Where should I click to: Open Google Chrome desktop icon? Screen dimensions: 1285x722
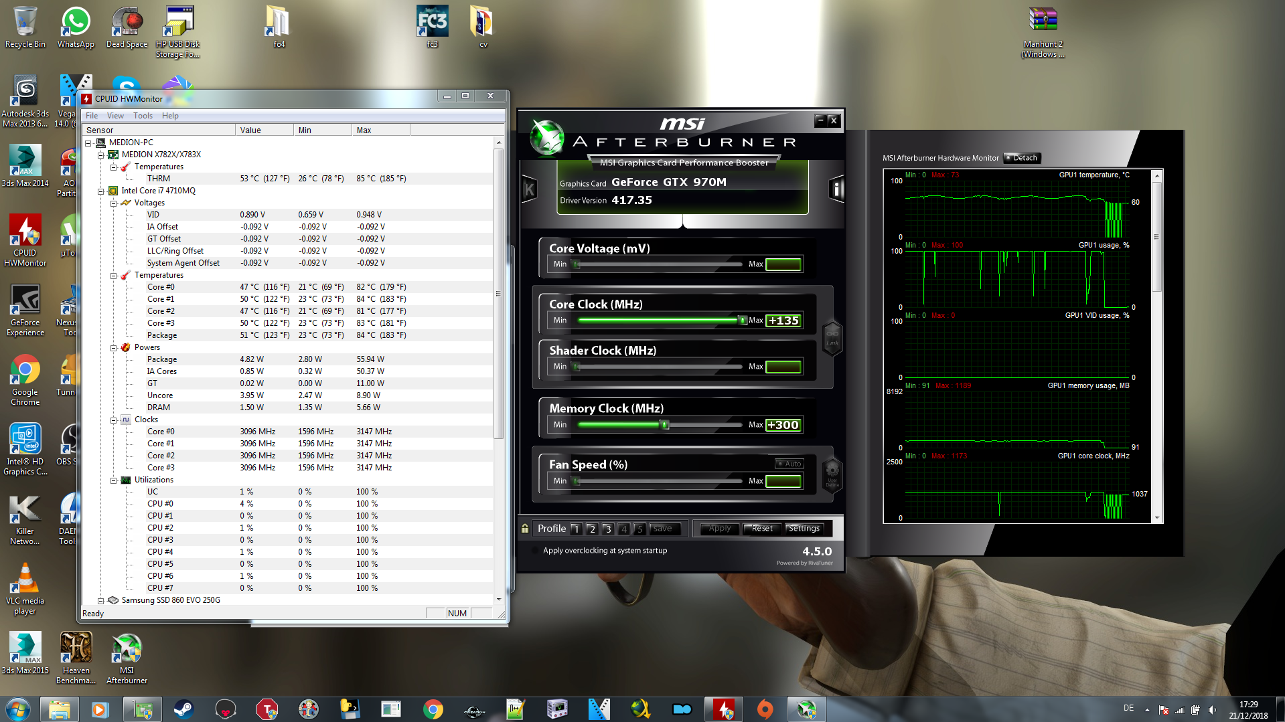[x=25, y=380]
